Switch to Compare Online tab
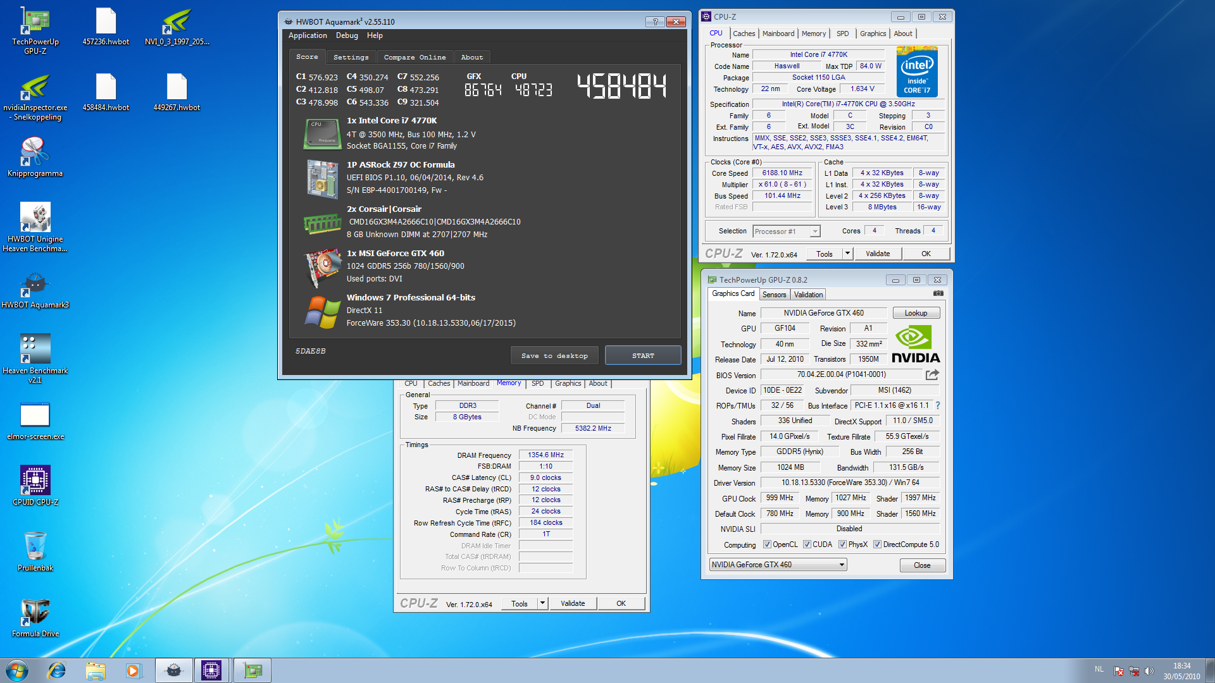Screen dimensions: 1215x683 tap(414, 57)
